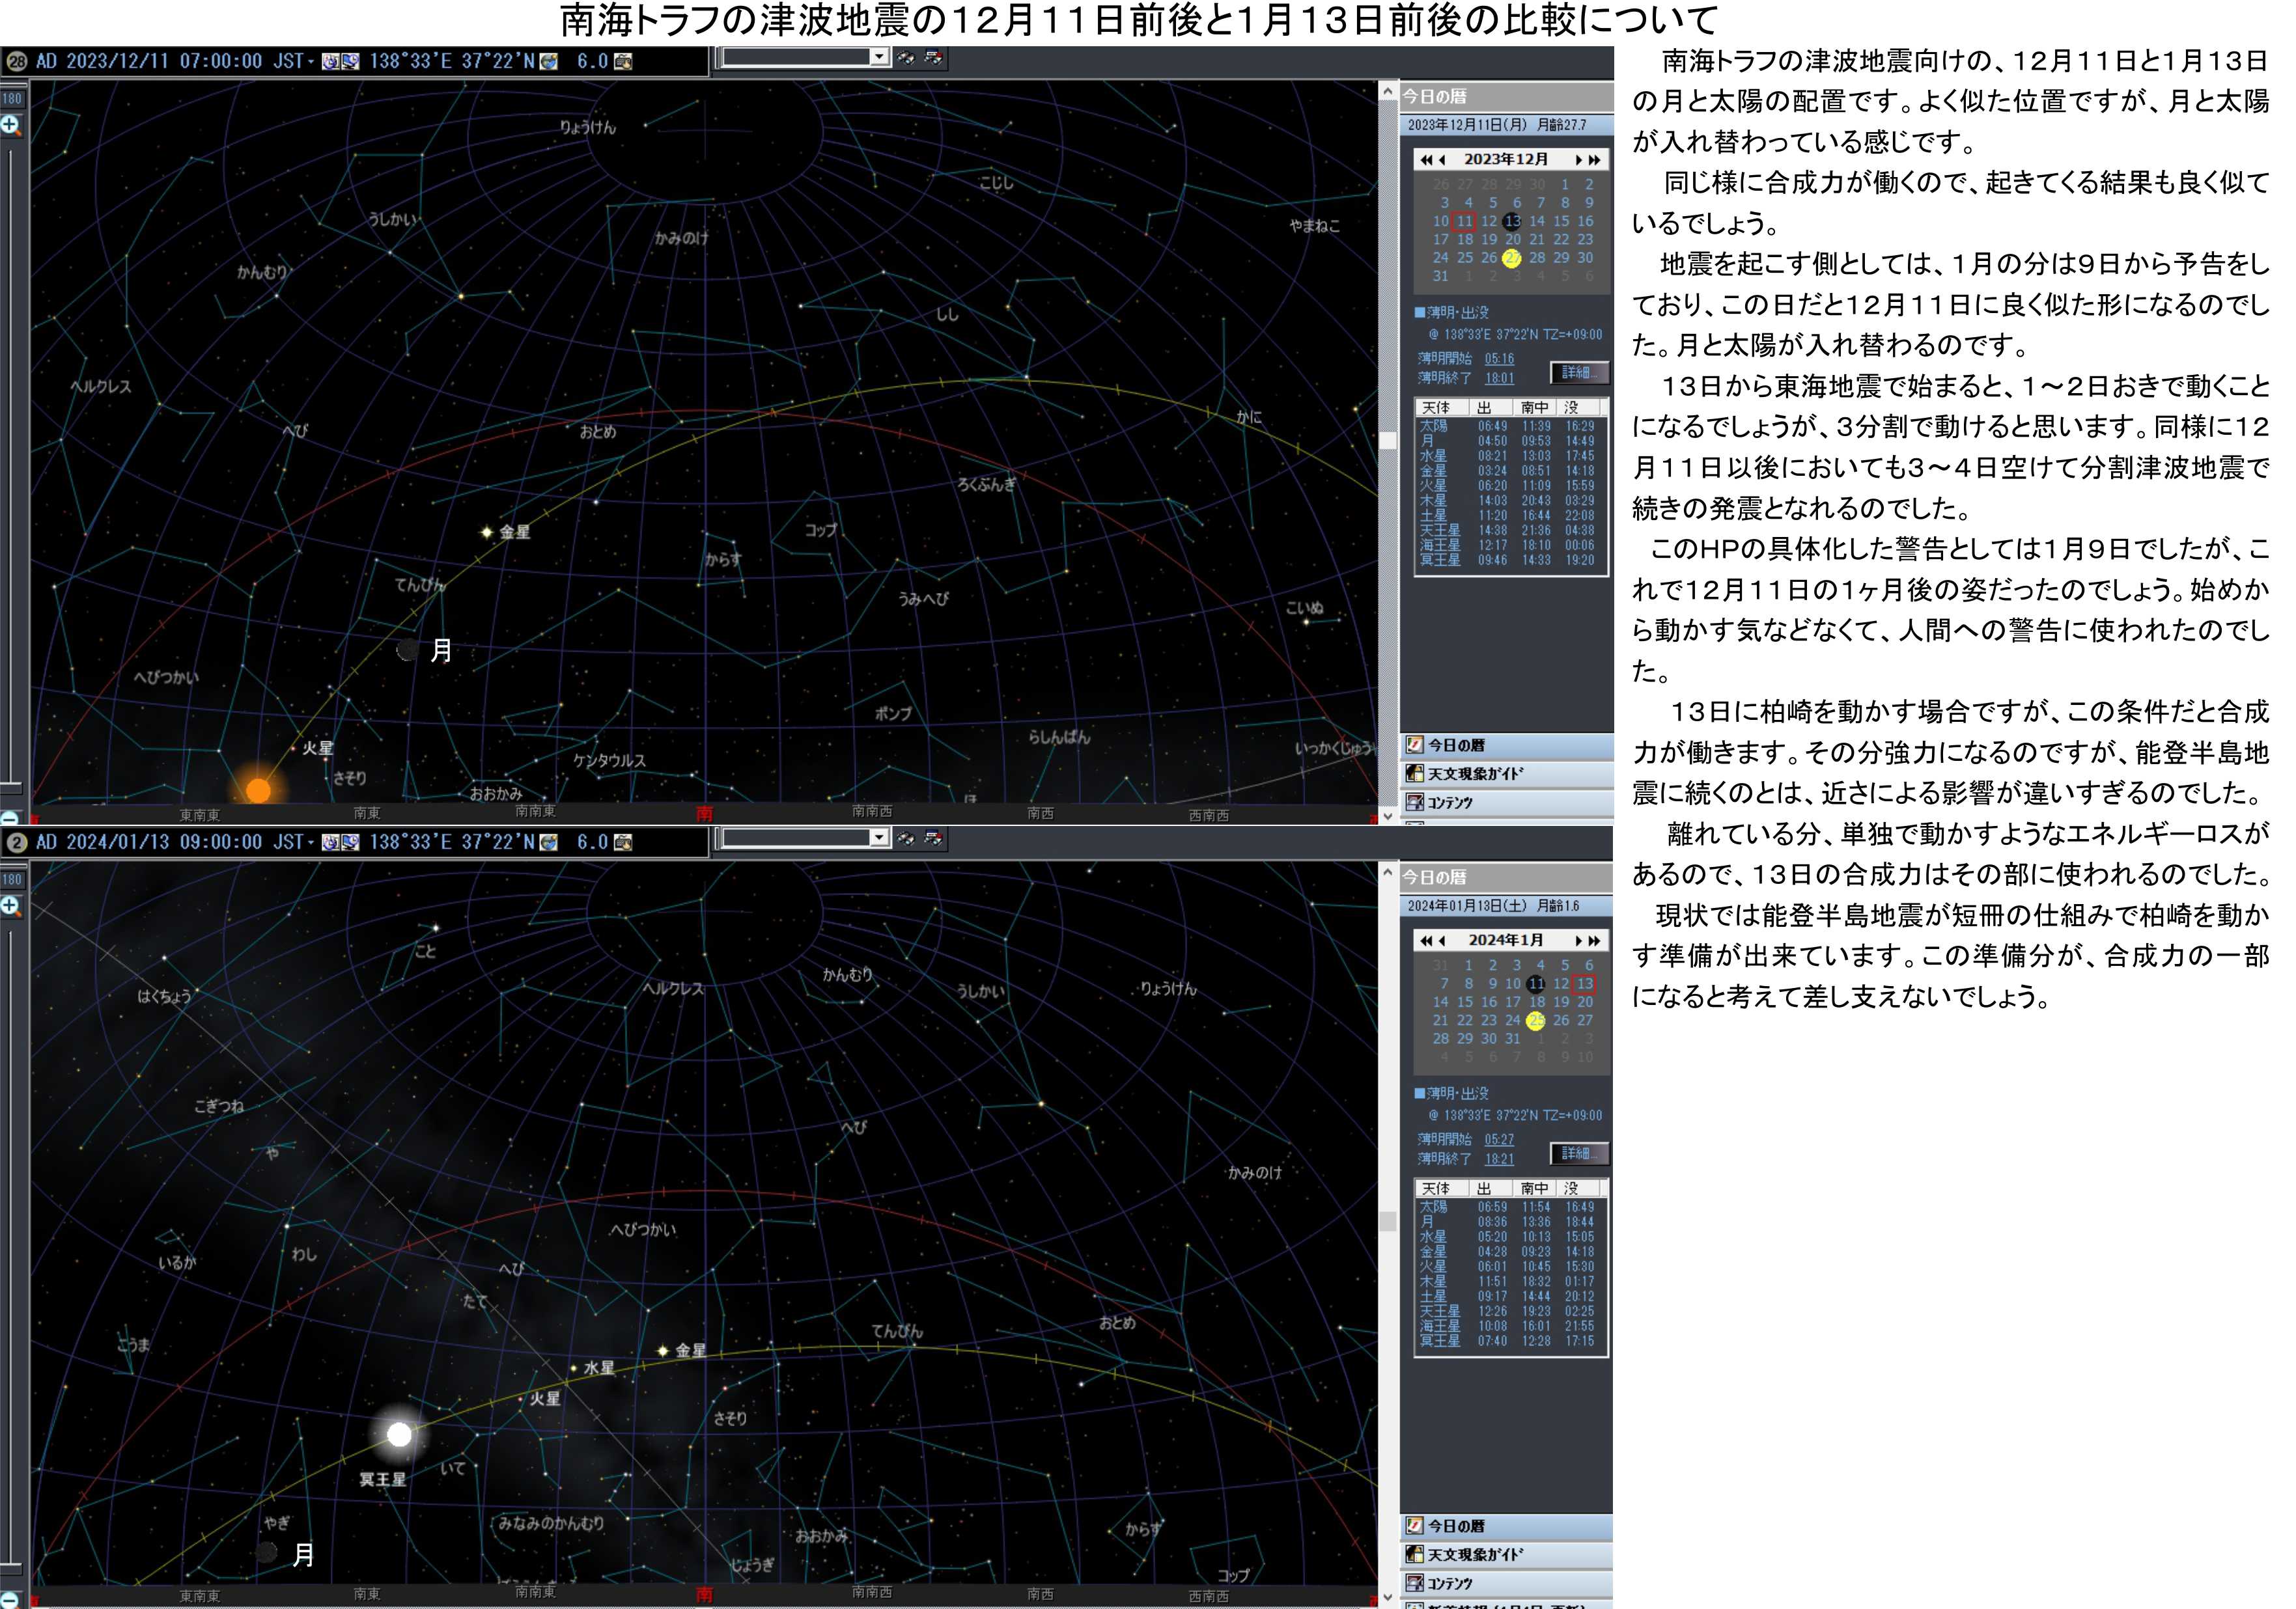
Task: Click the 今日の暦 icon in the lower panel list
Action: click(x=1414, y=1526)
